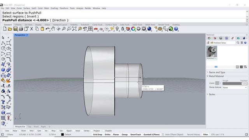249x140 pixels.
Task: Adjust the Rough to Polished slider
Action: tap(235, 83)
